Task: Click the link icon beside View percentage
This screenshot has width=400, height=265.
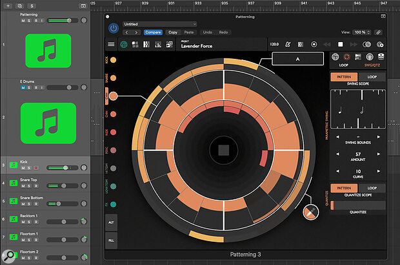Action: click(x=377, y=31)
